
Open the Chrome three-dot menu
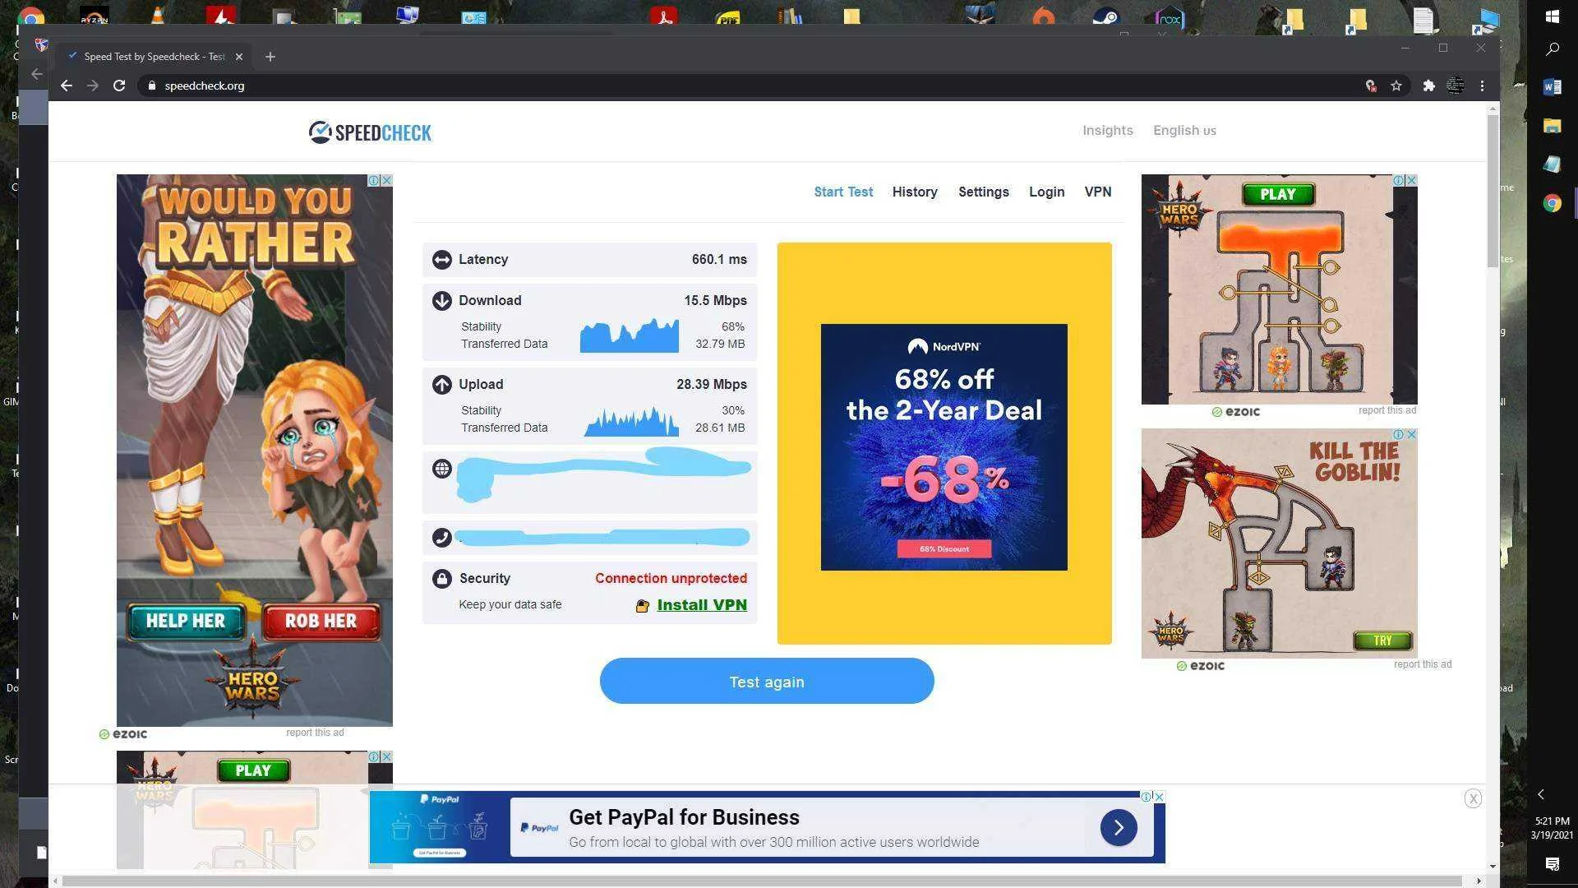click(1483, 86)
